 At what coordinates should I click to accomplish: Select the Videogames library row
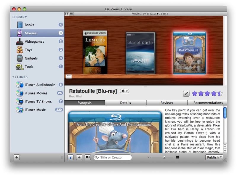tap(37, 41)
